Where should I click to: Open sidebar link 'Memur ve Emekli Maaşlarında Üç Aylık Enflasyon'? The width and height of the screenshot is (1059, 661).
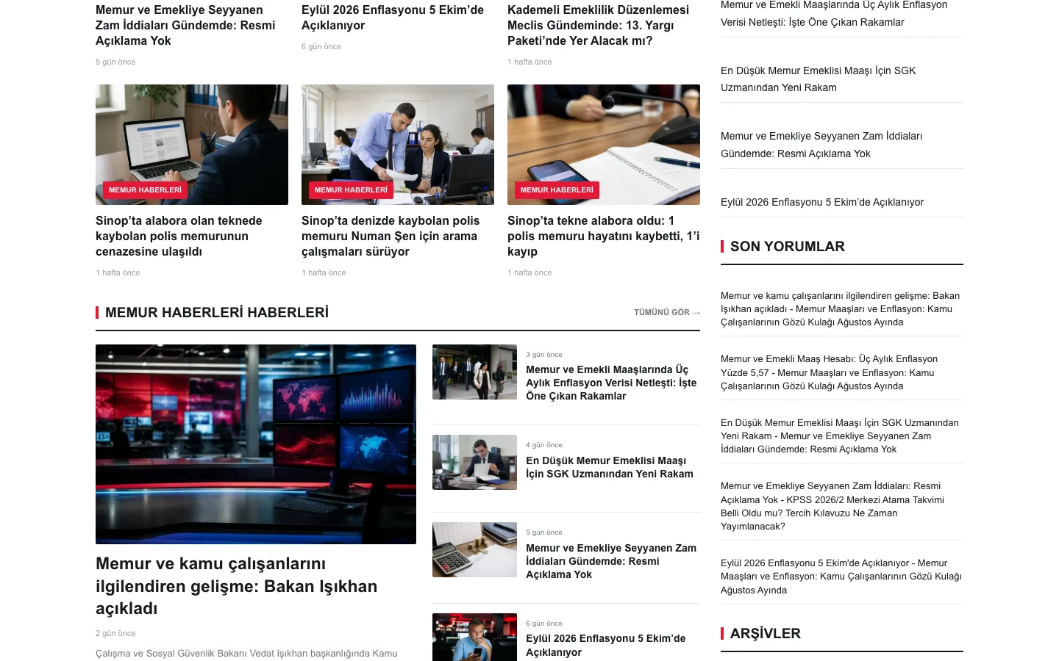(834, 13)
